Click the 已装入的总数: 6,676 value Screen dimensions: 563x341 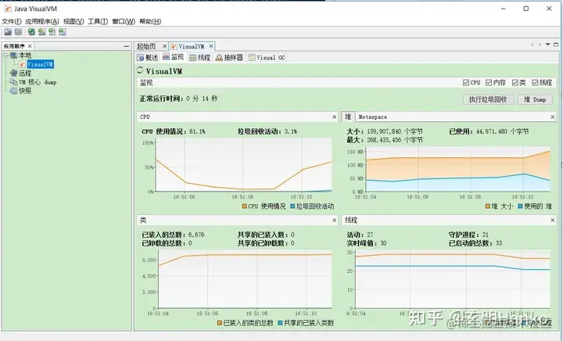173,235
